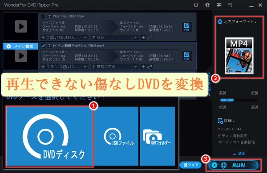Edit the PlayTime_Title2.mp4 video
The image size is (267, 173).
point(187,56)
